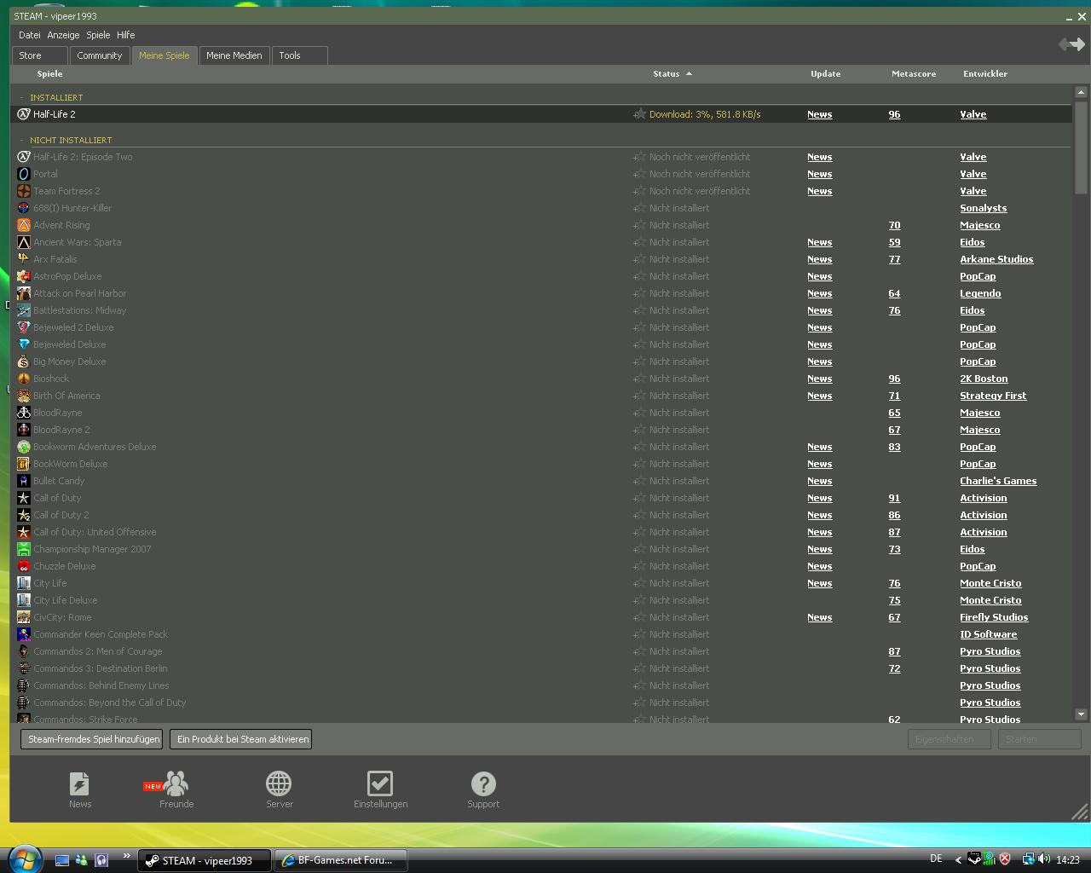Click the City Life game icon

click(x=24, y=583)
